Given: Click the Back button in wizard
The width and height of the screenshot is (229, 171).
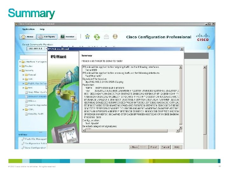Looking at the screenshot, I should (x=134, y=147).
